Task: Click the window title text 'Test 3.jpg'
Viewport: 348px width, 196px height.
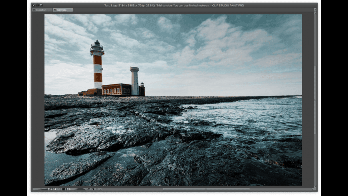Action: 110,5
